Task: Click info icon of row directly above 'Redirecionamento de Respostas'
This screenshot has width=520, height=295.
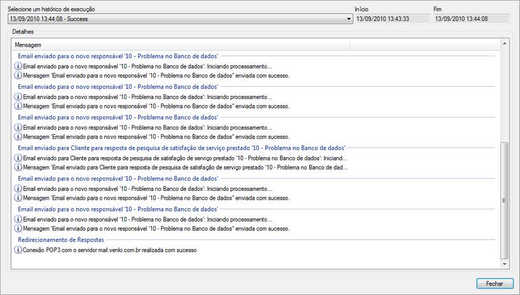Action: (x=18, y=228)
